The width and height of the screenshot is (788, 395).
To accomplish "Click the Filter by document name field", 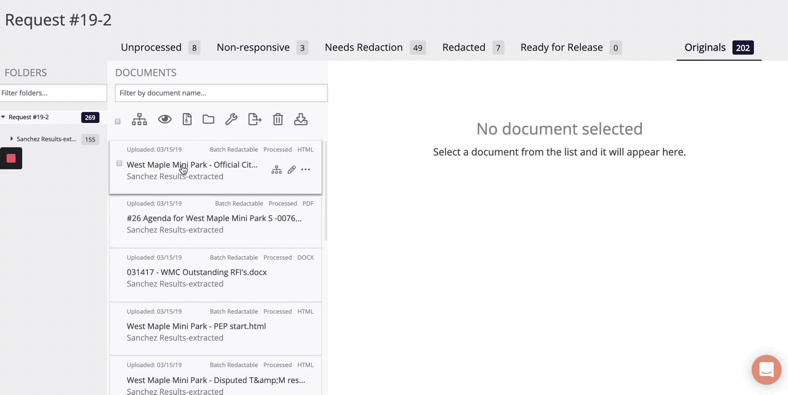I will click(x=221, y=93).
